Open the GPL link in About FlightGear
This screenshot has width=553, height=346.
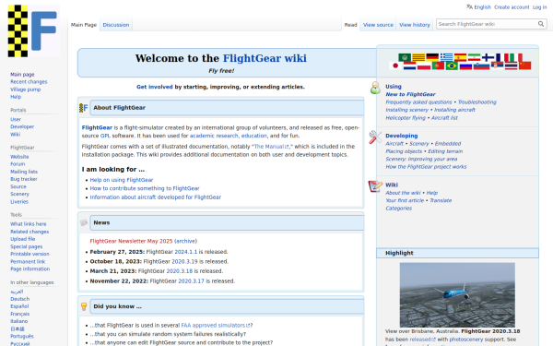[x=105, y=136]
